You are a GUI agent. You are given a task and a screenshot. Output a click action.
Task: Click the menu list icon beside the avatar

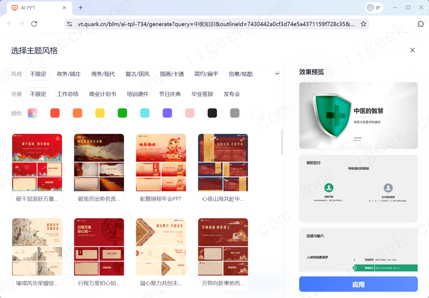[x=378, y=8]
